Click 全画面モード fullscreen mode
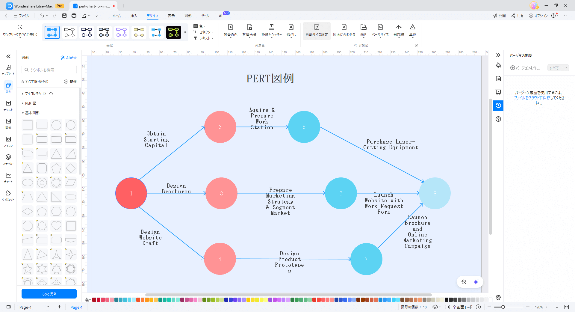Image resolution: width=575 pixels, height=312 pixels. (459, 307)
